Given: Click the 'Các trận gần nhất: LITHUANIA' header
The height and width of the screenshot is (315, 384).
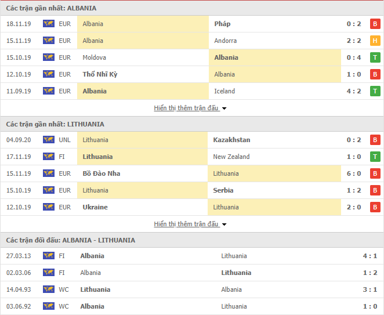Looking at the screenshot, I should click(x=55, y=124).
